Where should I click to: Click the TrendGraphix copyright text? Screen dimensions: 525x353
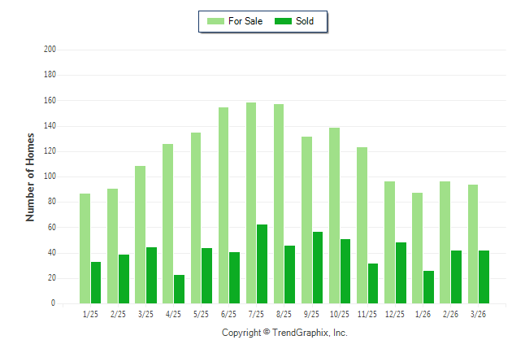tap(284, 333)
